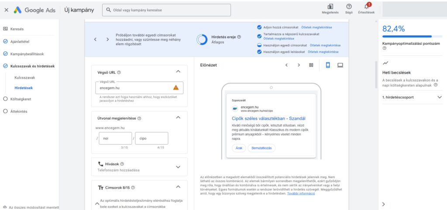The width and height of the screenshot is (447, 210).
Task: Open Értesítések notifications bell
Action: pos(366,7)
